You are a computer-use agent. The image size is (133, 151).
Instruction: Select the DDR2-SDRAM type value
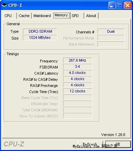[x=40, y=31]
